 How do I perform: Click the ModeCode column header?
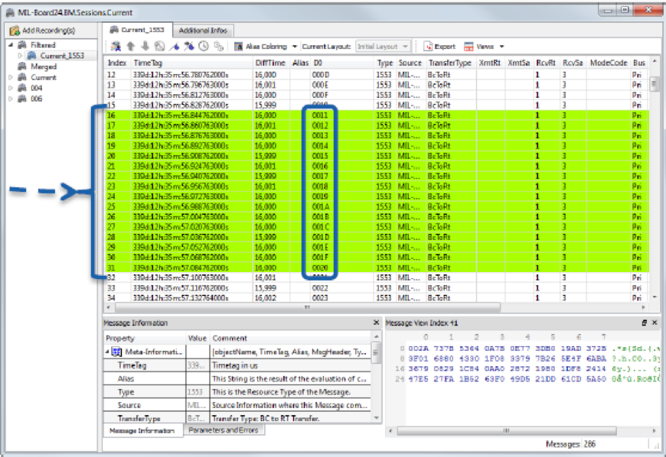[x=609, y=63]
